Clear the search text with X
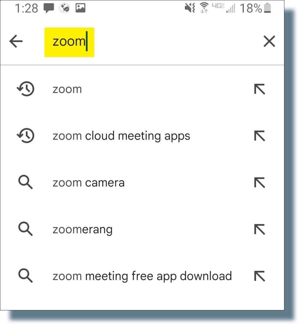Screen dimensions: 298x324 point(269,41)
